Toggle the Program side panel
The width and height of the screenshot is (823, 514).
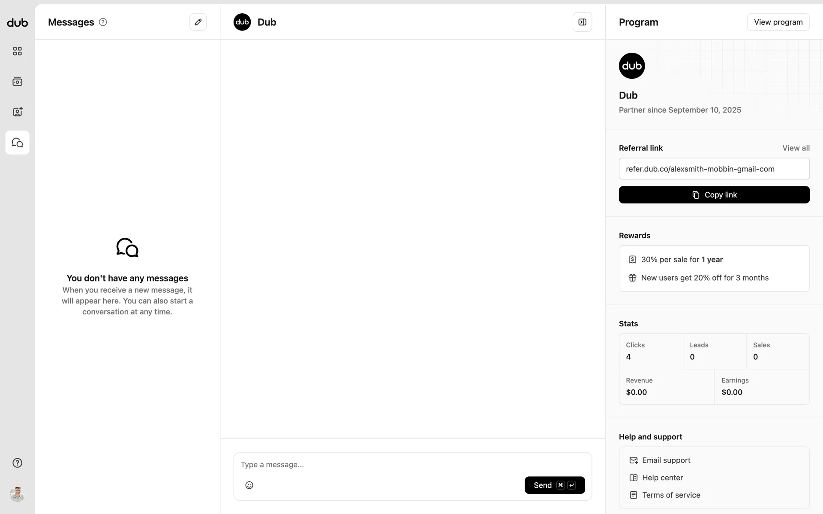(582, 22)
